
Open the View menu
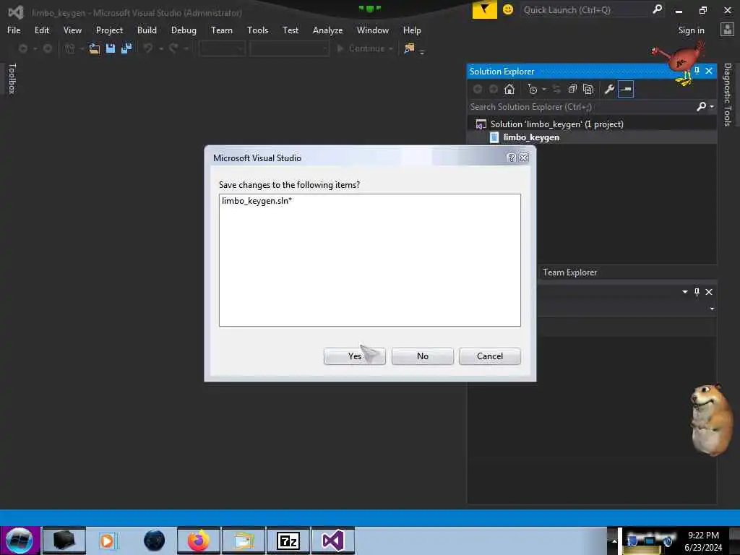pyautogui.click(x=72, y=30)
